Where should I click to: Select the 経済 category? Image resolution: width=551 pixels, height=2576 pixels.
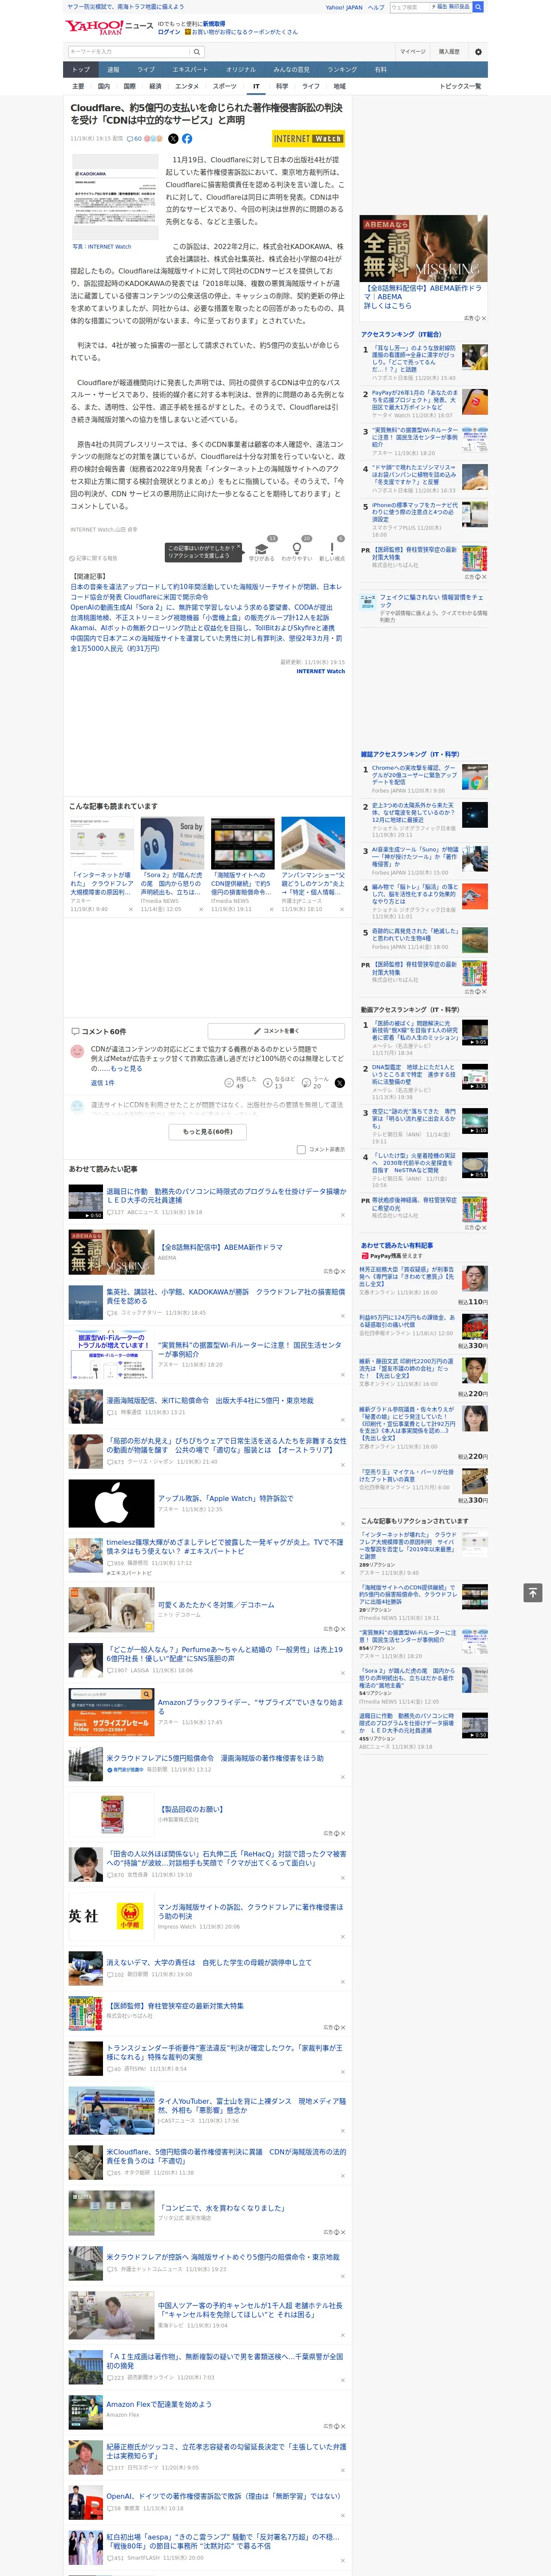point(155,86)
